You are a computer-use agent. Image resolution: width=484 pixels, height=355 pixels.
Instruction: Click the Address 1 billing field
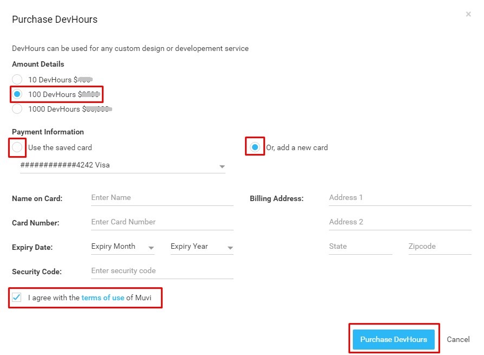click(x=400, y=198)
